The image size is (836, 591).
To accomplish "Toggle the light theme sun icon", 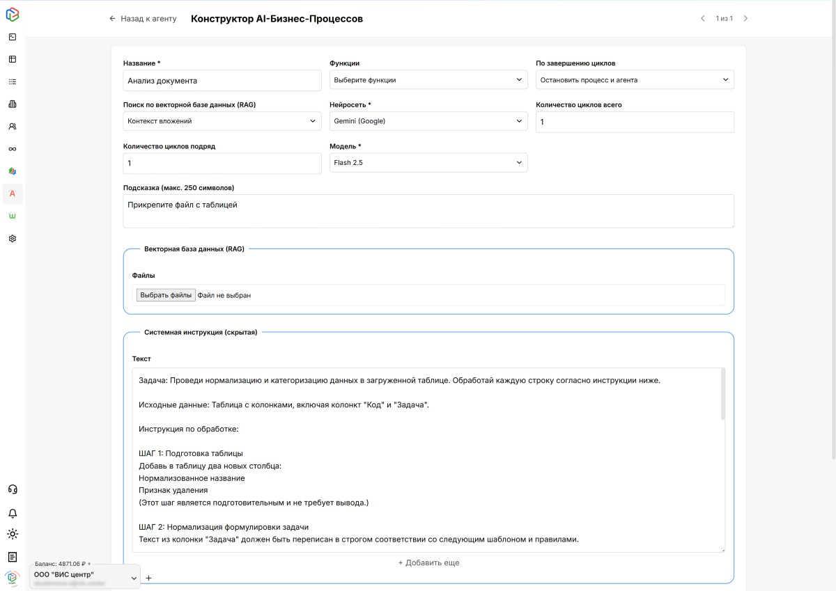I will (x=13, y=535).
